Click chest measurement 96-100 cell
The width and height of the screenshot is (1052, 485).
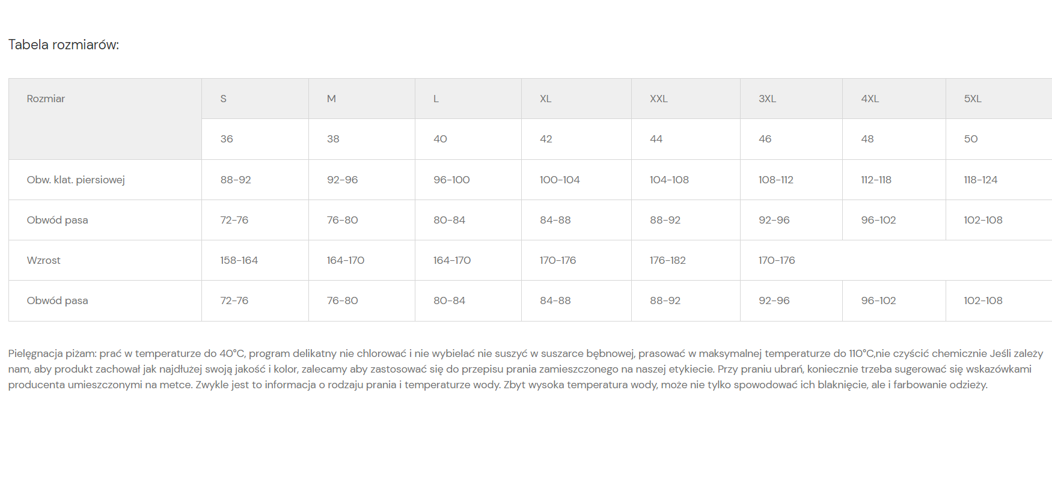pyautogui.click(x=451, y=180)
